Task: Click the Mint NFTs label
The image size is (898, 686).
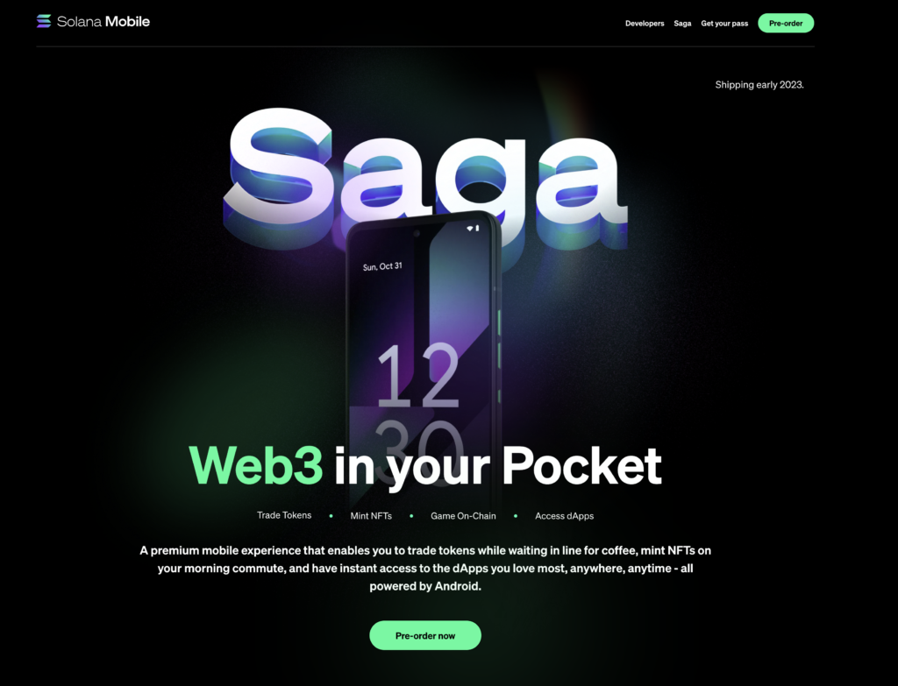Action: (371, 516)
